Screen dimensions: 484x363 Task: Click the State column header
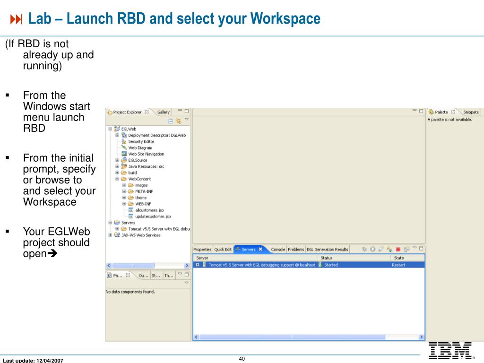[408, 258]
